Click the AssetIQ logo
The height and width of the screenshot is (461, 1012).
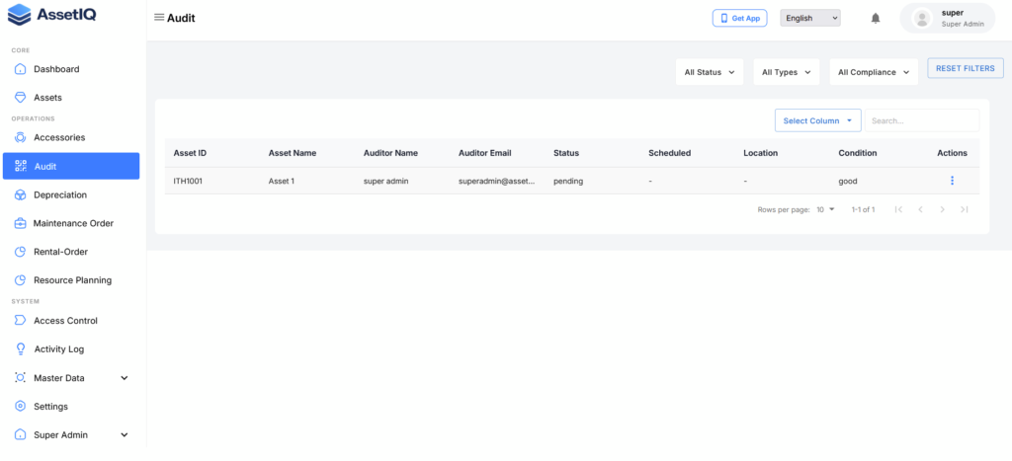click(x=51, y=14)
